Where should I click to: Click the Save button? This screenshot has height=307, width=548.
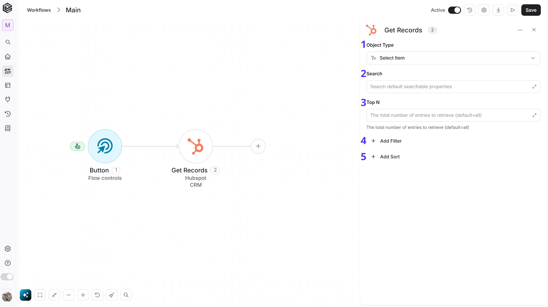click(531, 10)
